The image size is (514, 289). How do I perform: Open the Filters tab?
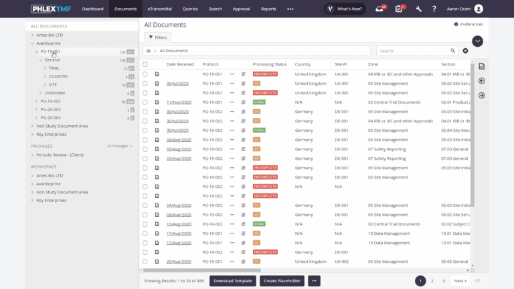[157, 37]
